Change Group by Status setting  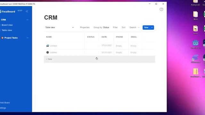point(101,27)
